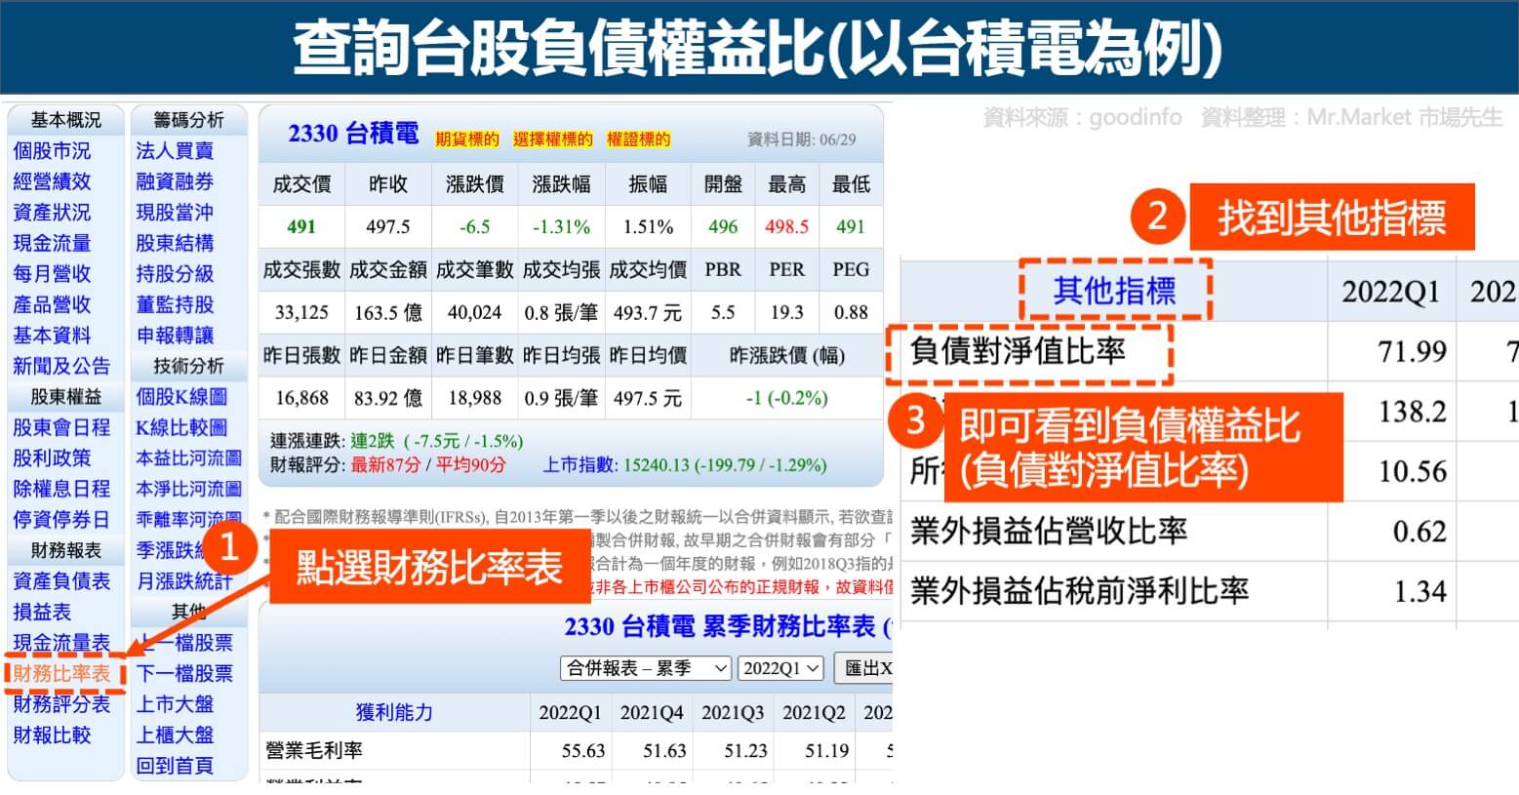Image resolution: width=1519 pixels, height=795 pixels.
Task: Open 現股當沖 link
Action: point(175,213)
